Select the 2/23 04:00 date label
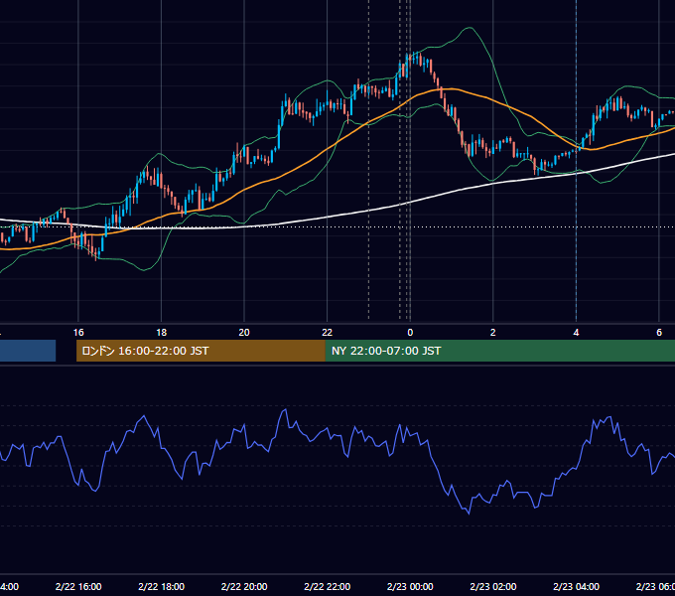675x596 pixels. (x=576, y=586)
